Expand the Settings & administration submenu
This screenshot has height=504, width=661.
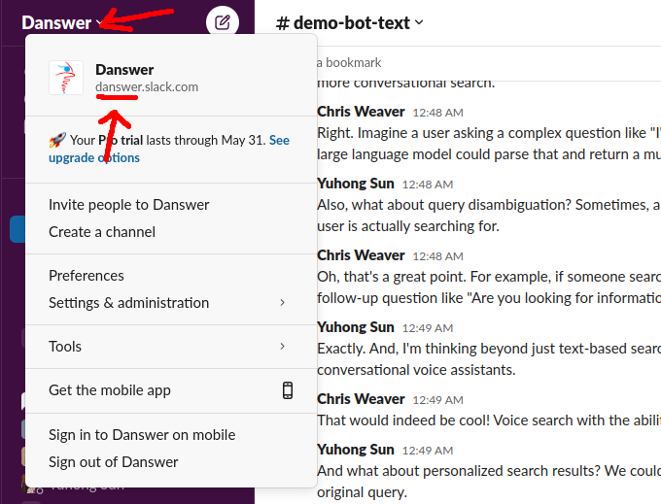click(x=283, y=303)
